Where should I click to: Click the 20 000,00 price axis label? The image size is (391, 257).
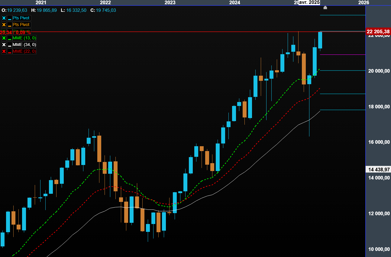tap(378, 71)
